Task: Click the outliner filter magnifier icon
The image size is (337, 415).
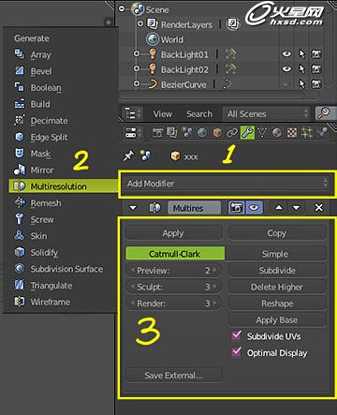Action: 325,113
